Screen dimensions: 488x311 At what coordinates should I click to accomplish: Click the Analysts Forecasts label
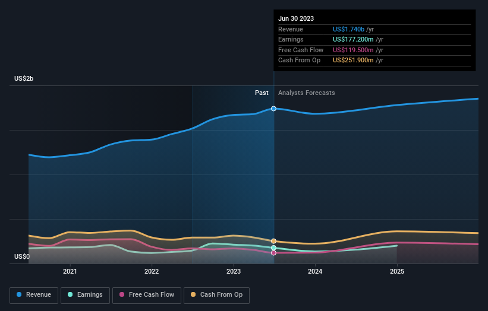[x=306, y=93]
